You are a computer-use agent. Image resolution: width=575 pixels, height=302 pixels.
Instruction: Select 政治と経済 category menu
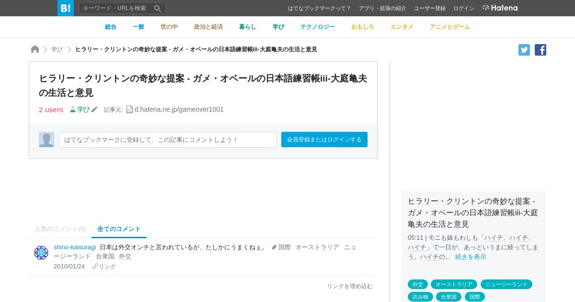tap(208, 27)
